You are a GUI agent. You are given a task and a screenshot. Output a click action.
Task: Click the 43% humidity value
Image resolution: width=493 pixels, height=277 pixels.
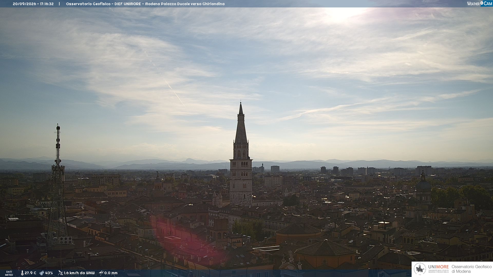coord(49,273)
